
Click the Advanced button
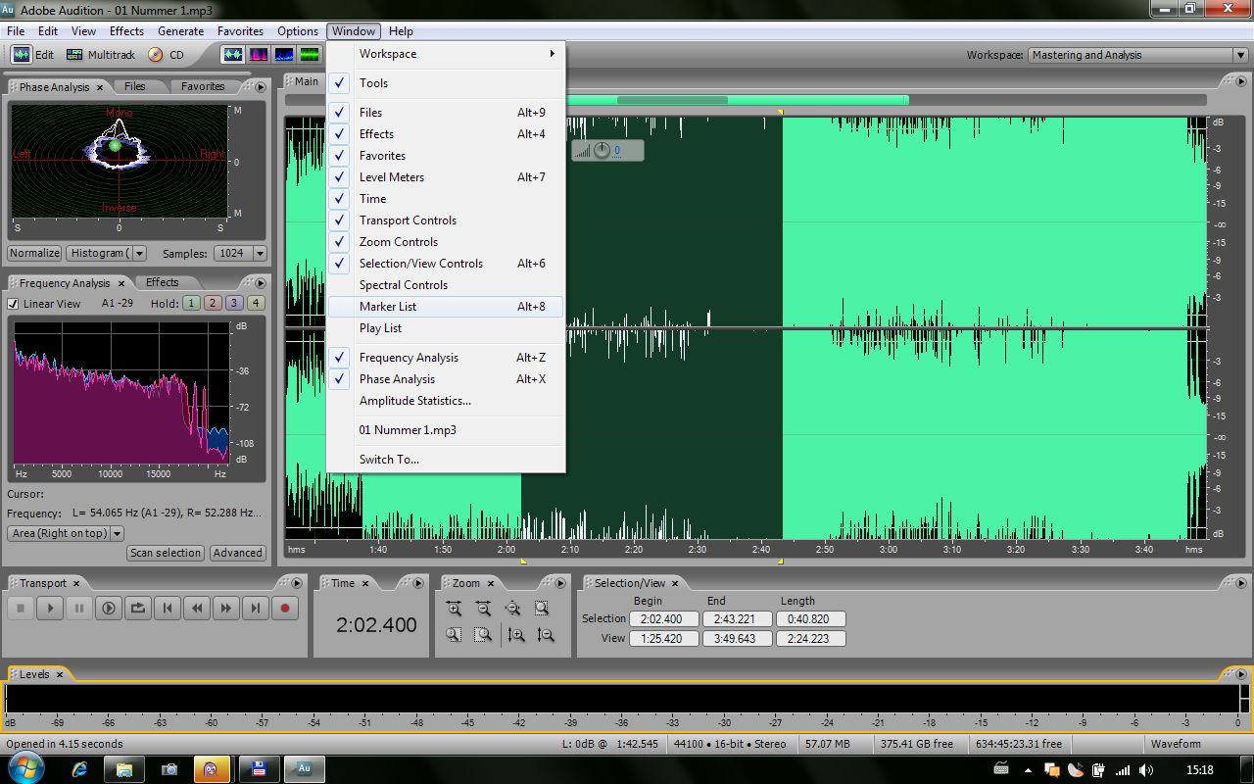[237, 553]
